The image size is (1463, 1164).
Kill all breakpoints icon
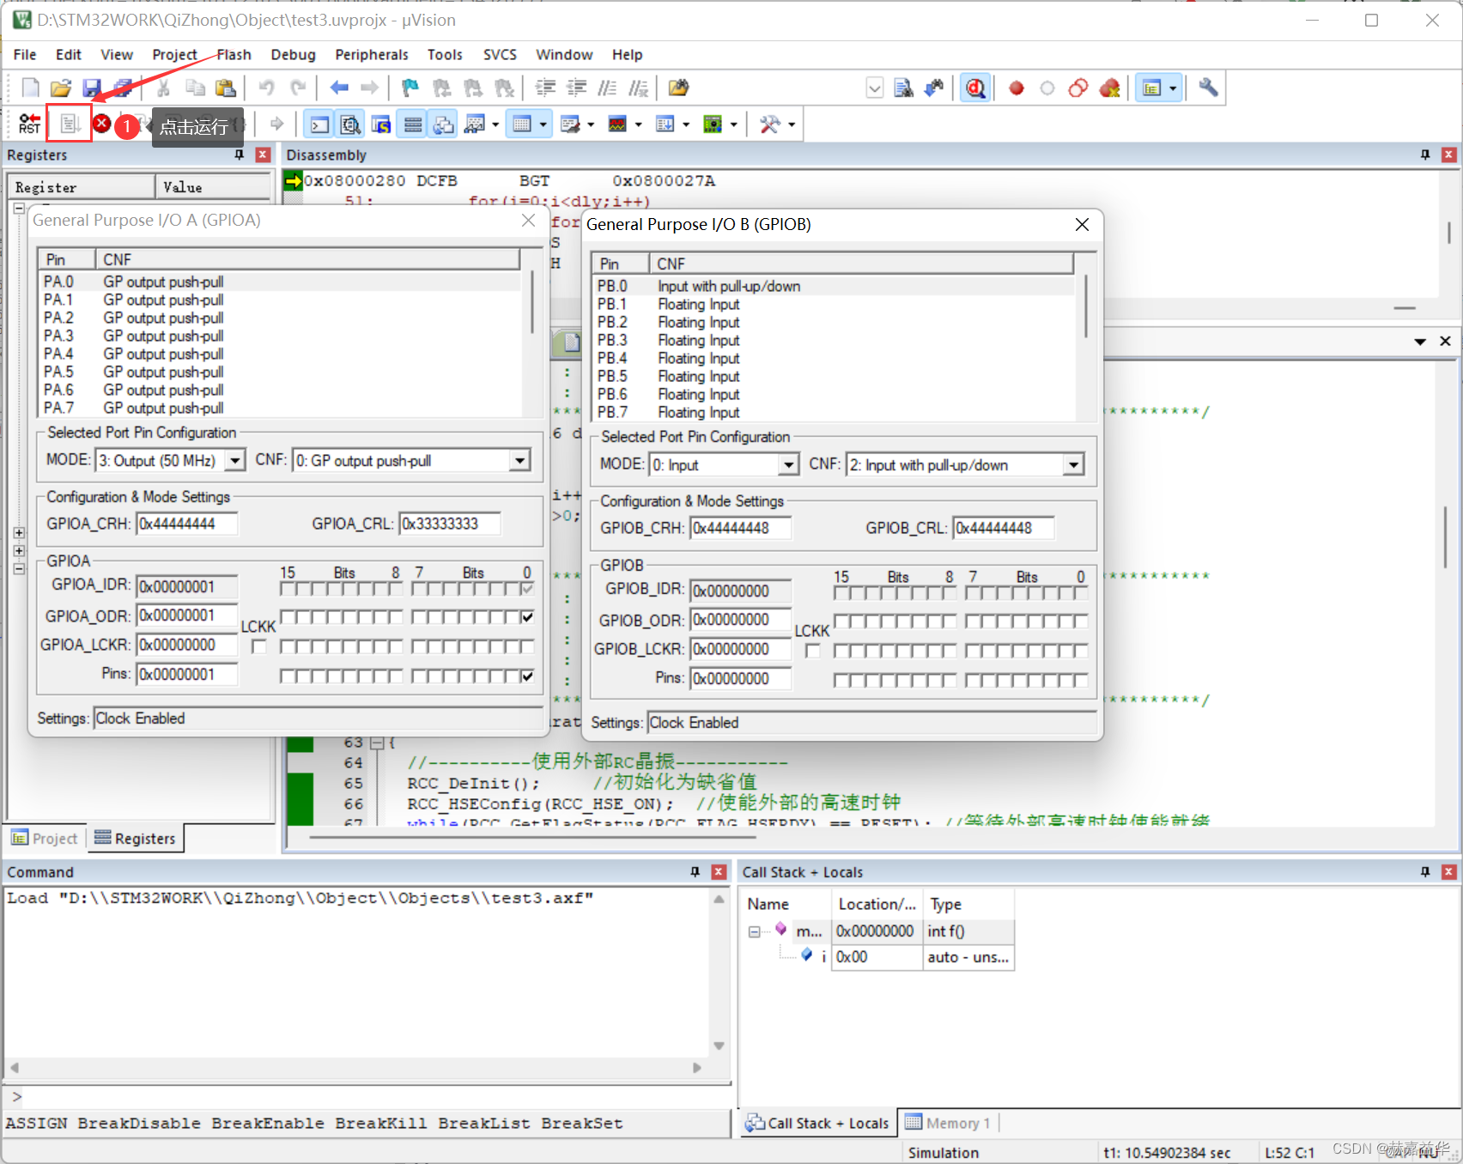click(1109, 88)
